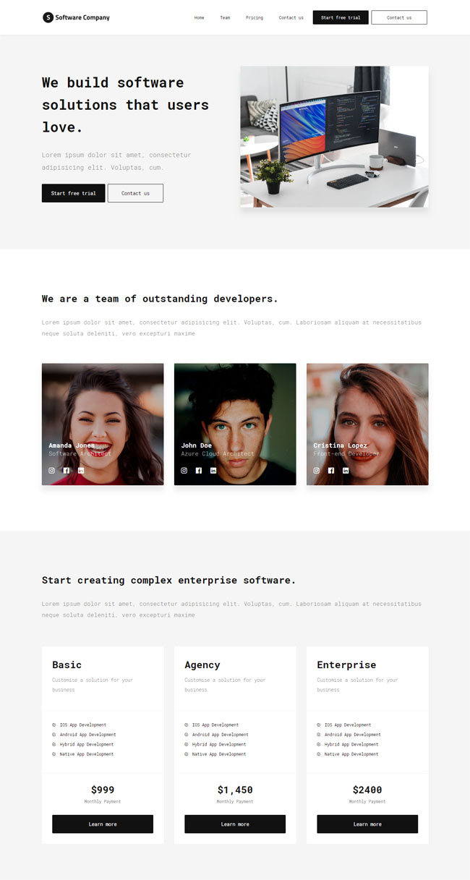Open Amanda Jones's LinkedIn icon

pos(81,470)
